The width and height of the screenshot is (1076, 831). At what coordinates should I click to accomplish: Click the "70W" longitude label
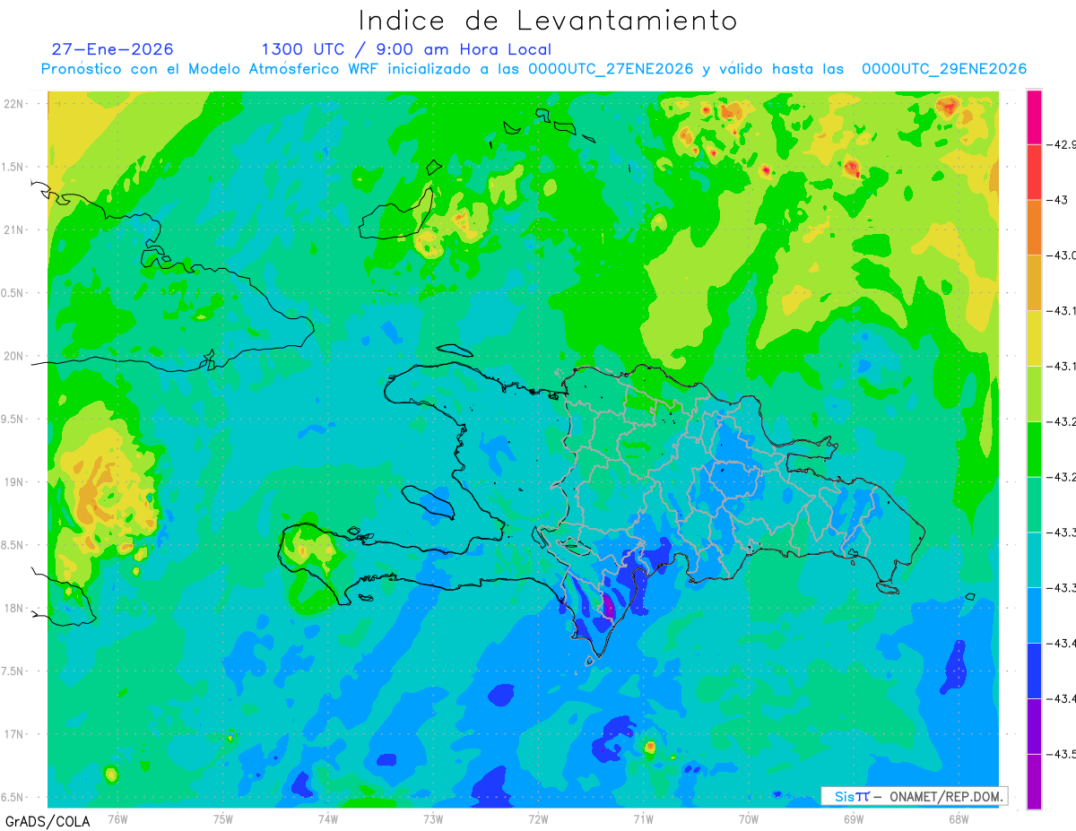[749, 818]
